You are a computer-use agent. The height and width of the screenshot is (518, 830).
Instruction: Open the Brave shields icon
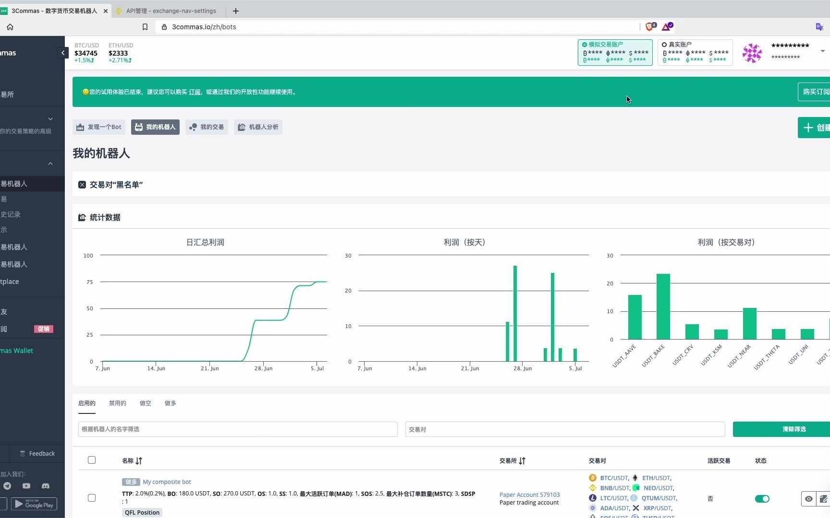[650, 27]
